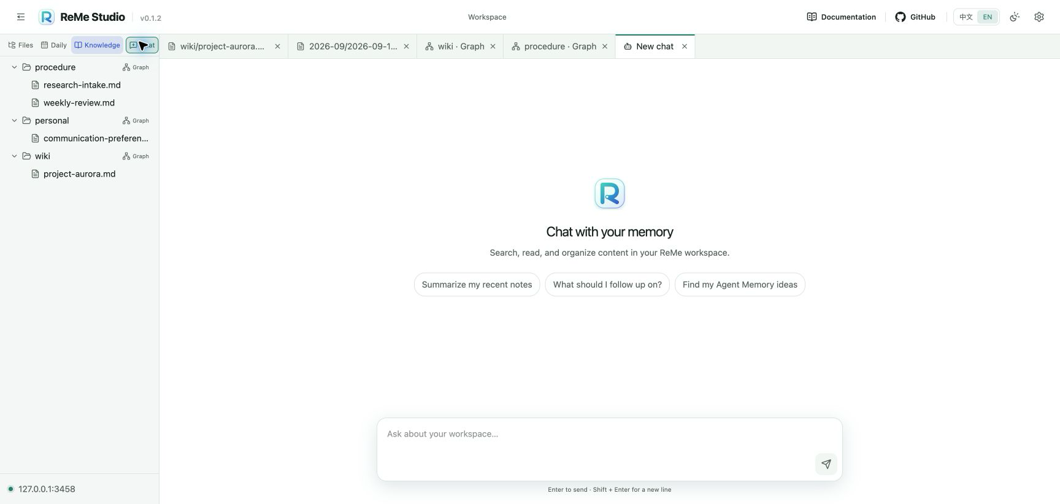1060x504 pixels.
Task: Open the procedure folder Graph view
Action: [136, 67]
